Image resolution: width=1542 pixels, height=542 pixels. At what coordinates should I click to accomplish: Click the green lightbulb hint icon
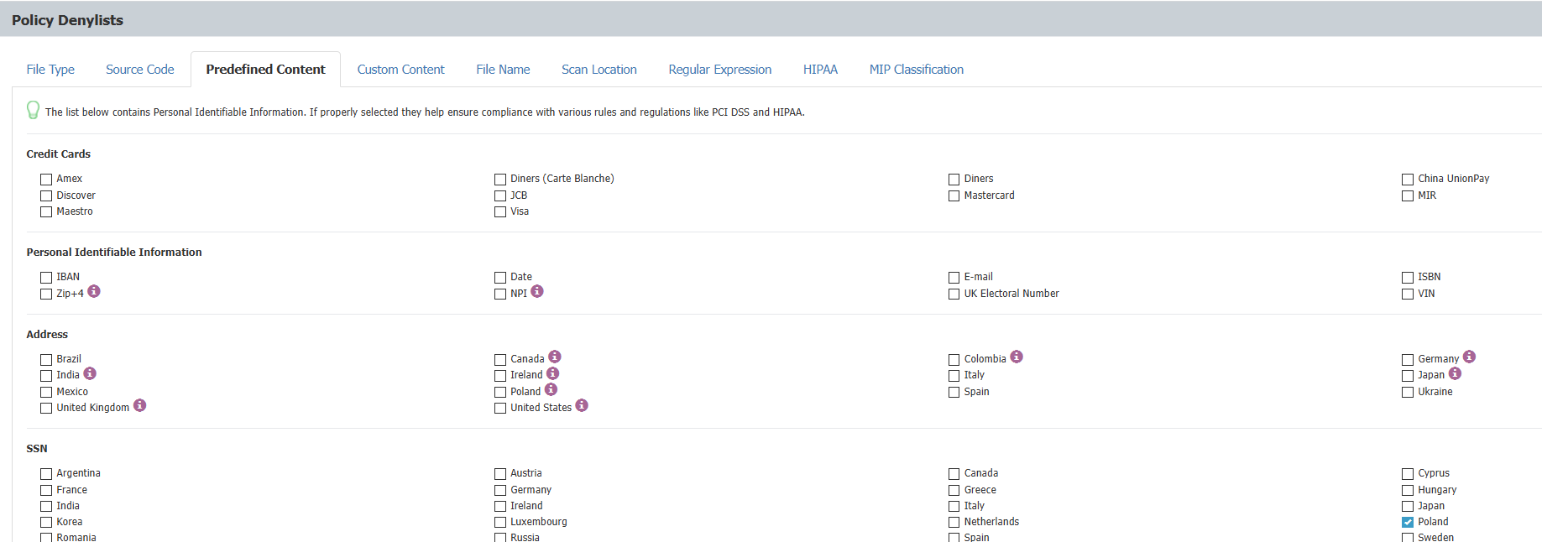(x=34, y=110)
